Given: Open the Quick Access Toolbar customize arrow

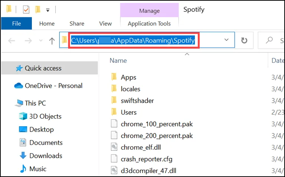Looking at the screenshot, I should pyautogui.click(x=48, y=10).
